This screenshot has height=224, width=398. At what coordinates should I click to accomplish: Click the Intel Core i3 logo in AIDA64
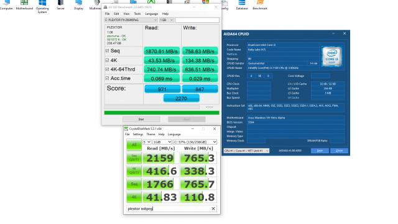[x=331, y=56]
